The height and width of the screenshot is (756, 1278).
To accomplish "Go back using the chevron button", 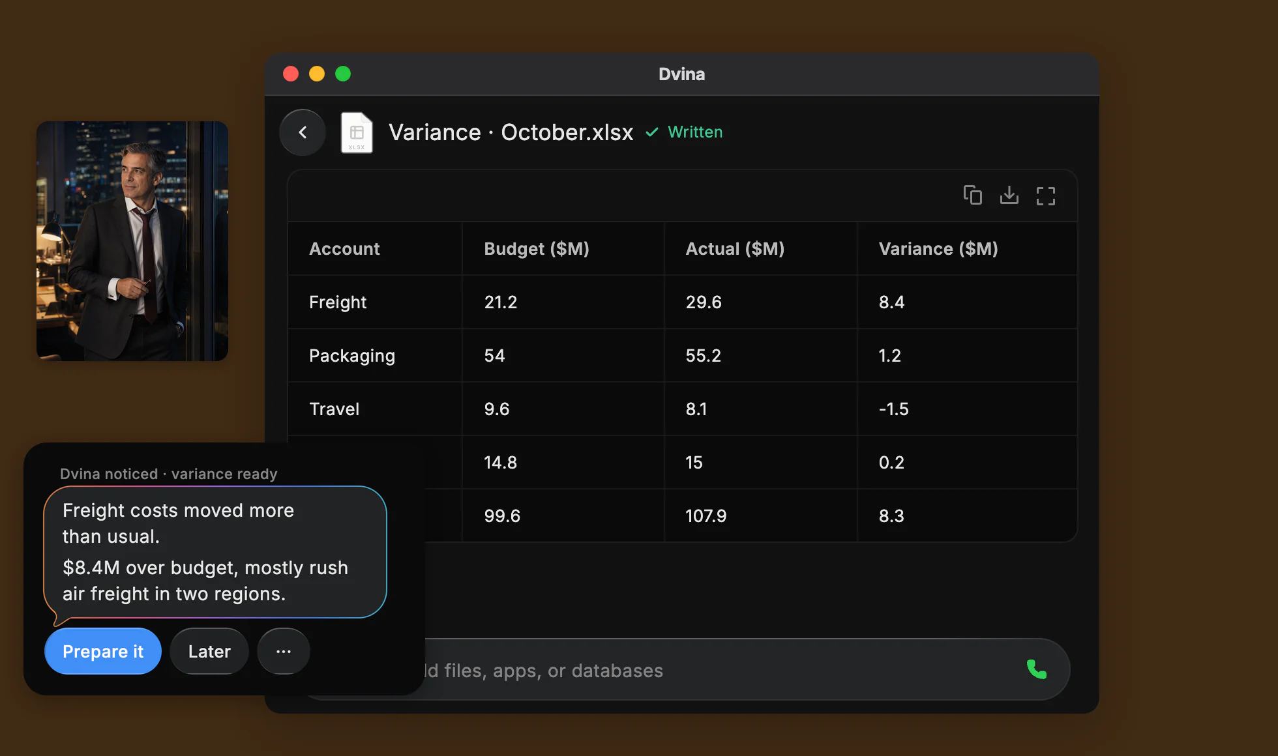I will coord(303,132).
